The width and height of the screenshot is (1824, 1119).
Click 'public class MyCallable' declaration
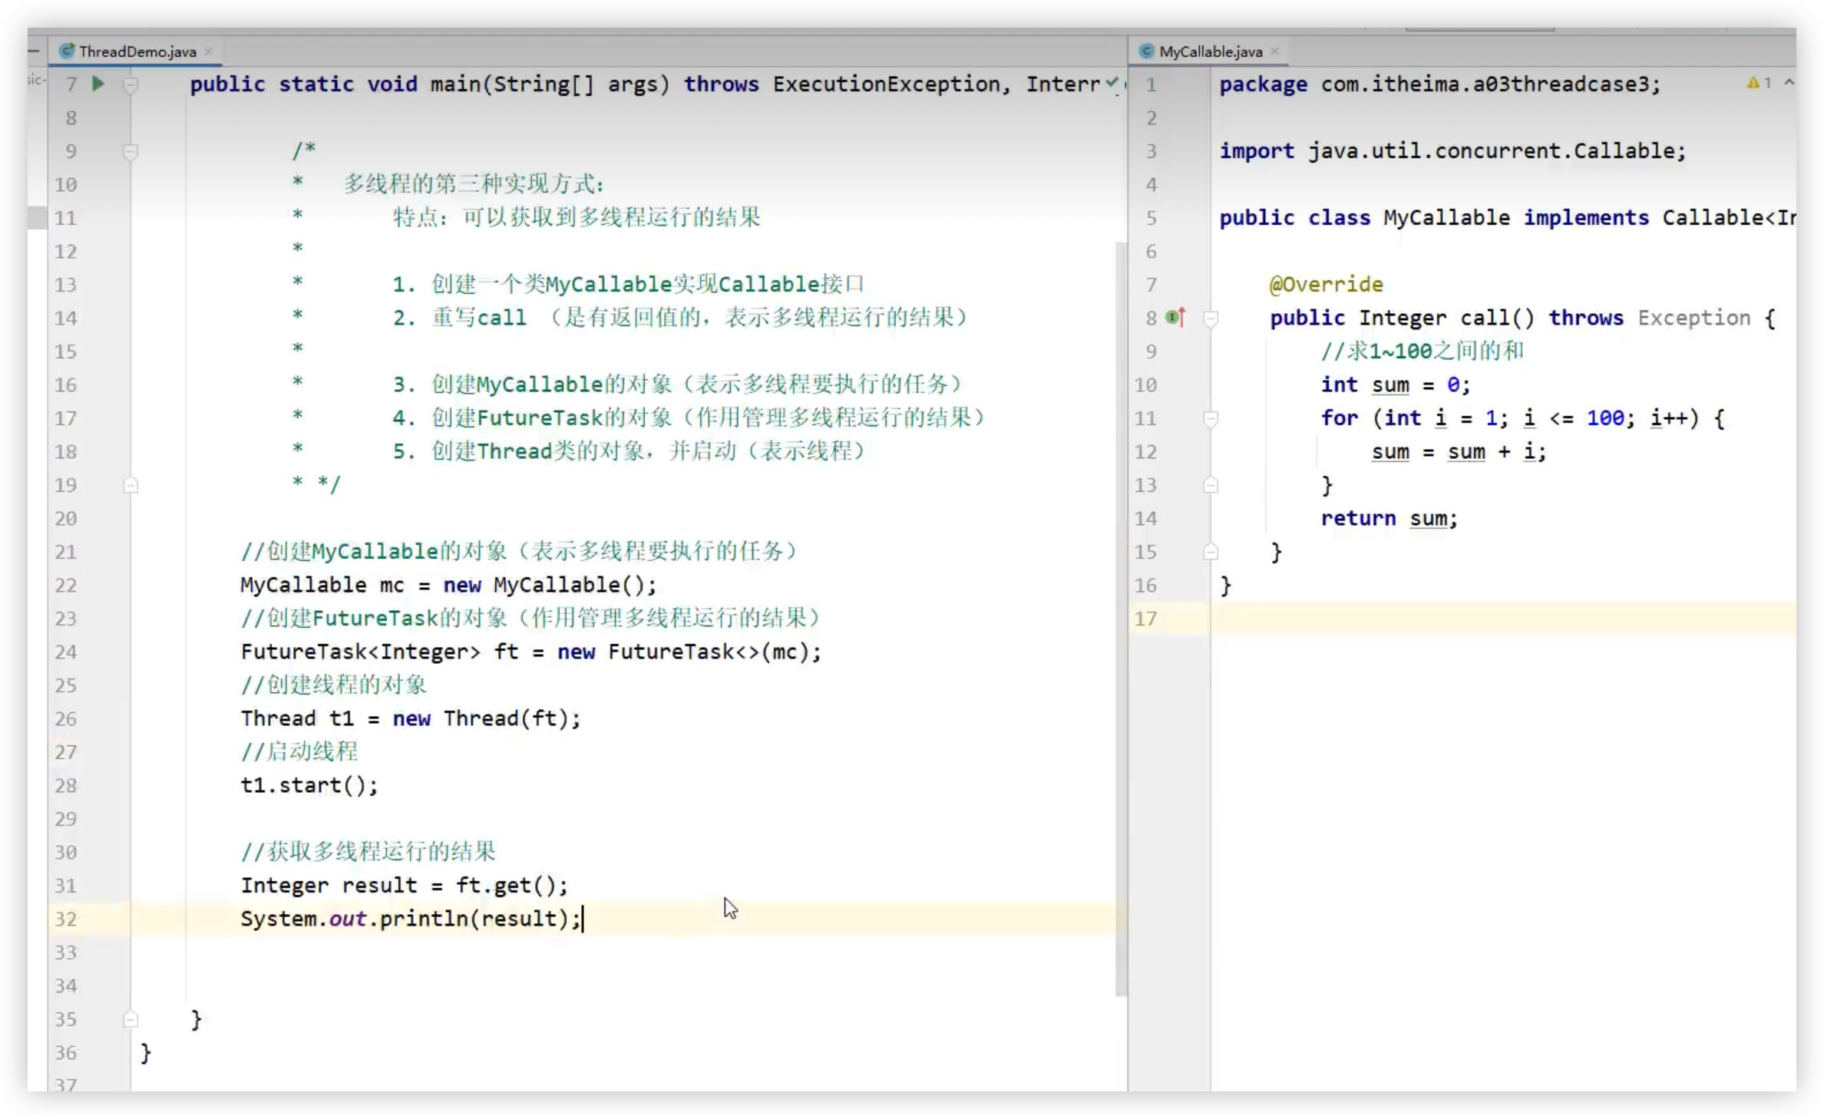(1364, 218)
